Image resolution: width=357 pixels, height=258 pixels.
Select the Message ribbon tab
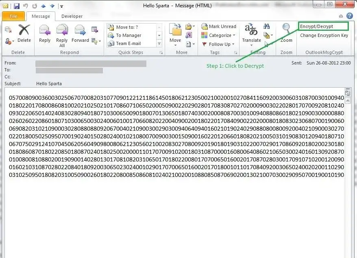coord(41,16)
